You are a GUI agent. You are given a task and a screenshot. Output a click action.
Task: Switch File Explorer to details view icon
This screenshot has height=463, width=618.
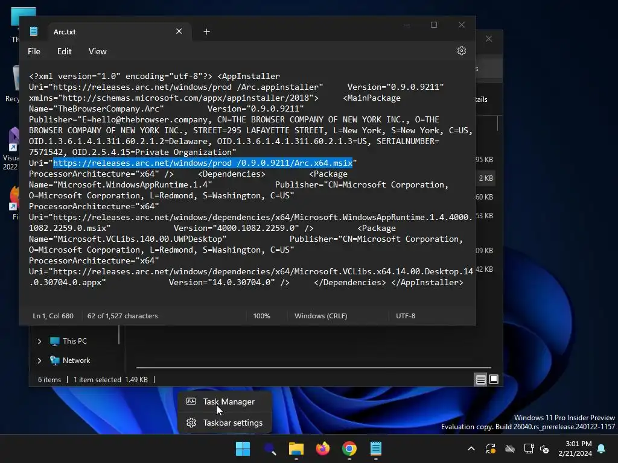coord(480,380)
